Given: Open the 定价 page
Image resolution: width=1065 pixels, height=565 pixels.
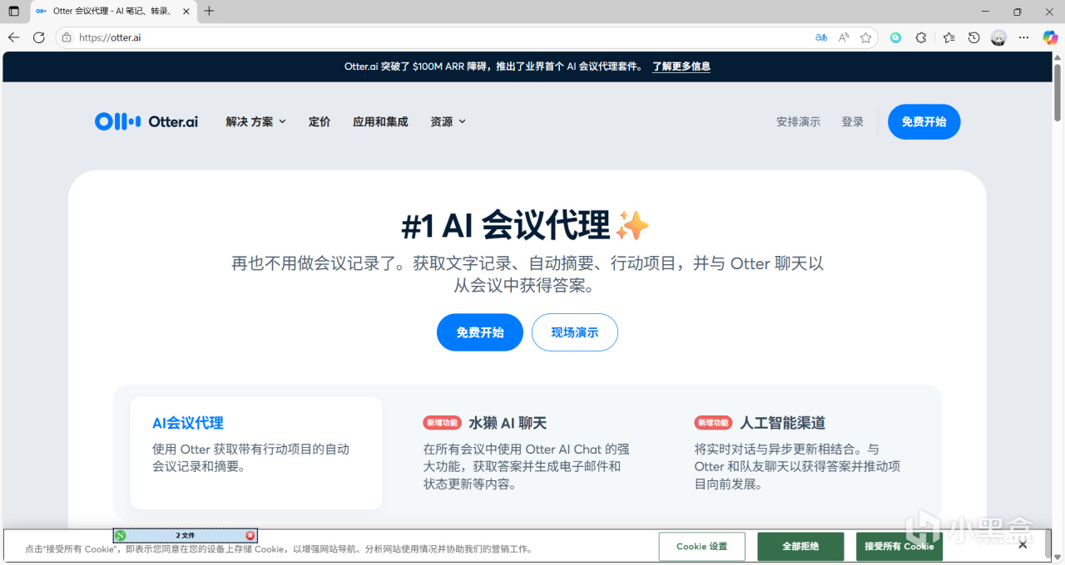Looking at the screenshot, I should click(x=319, y=121).
